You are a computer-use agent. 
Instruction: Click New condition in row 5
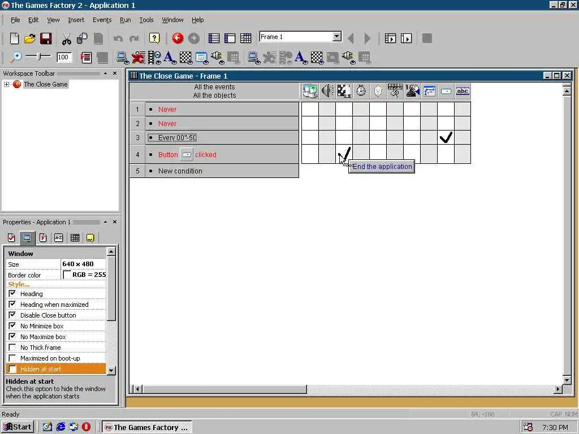[x=180, y=171]
